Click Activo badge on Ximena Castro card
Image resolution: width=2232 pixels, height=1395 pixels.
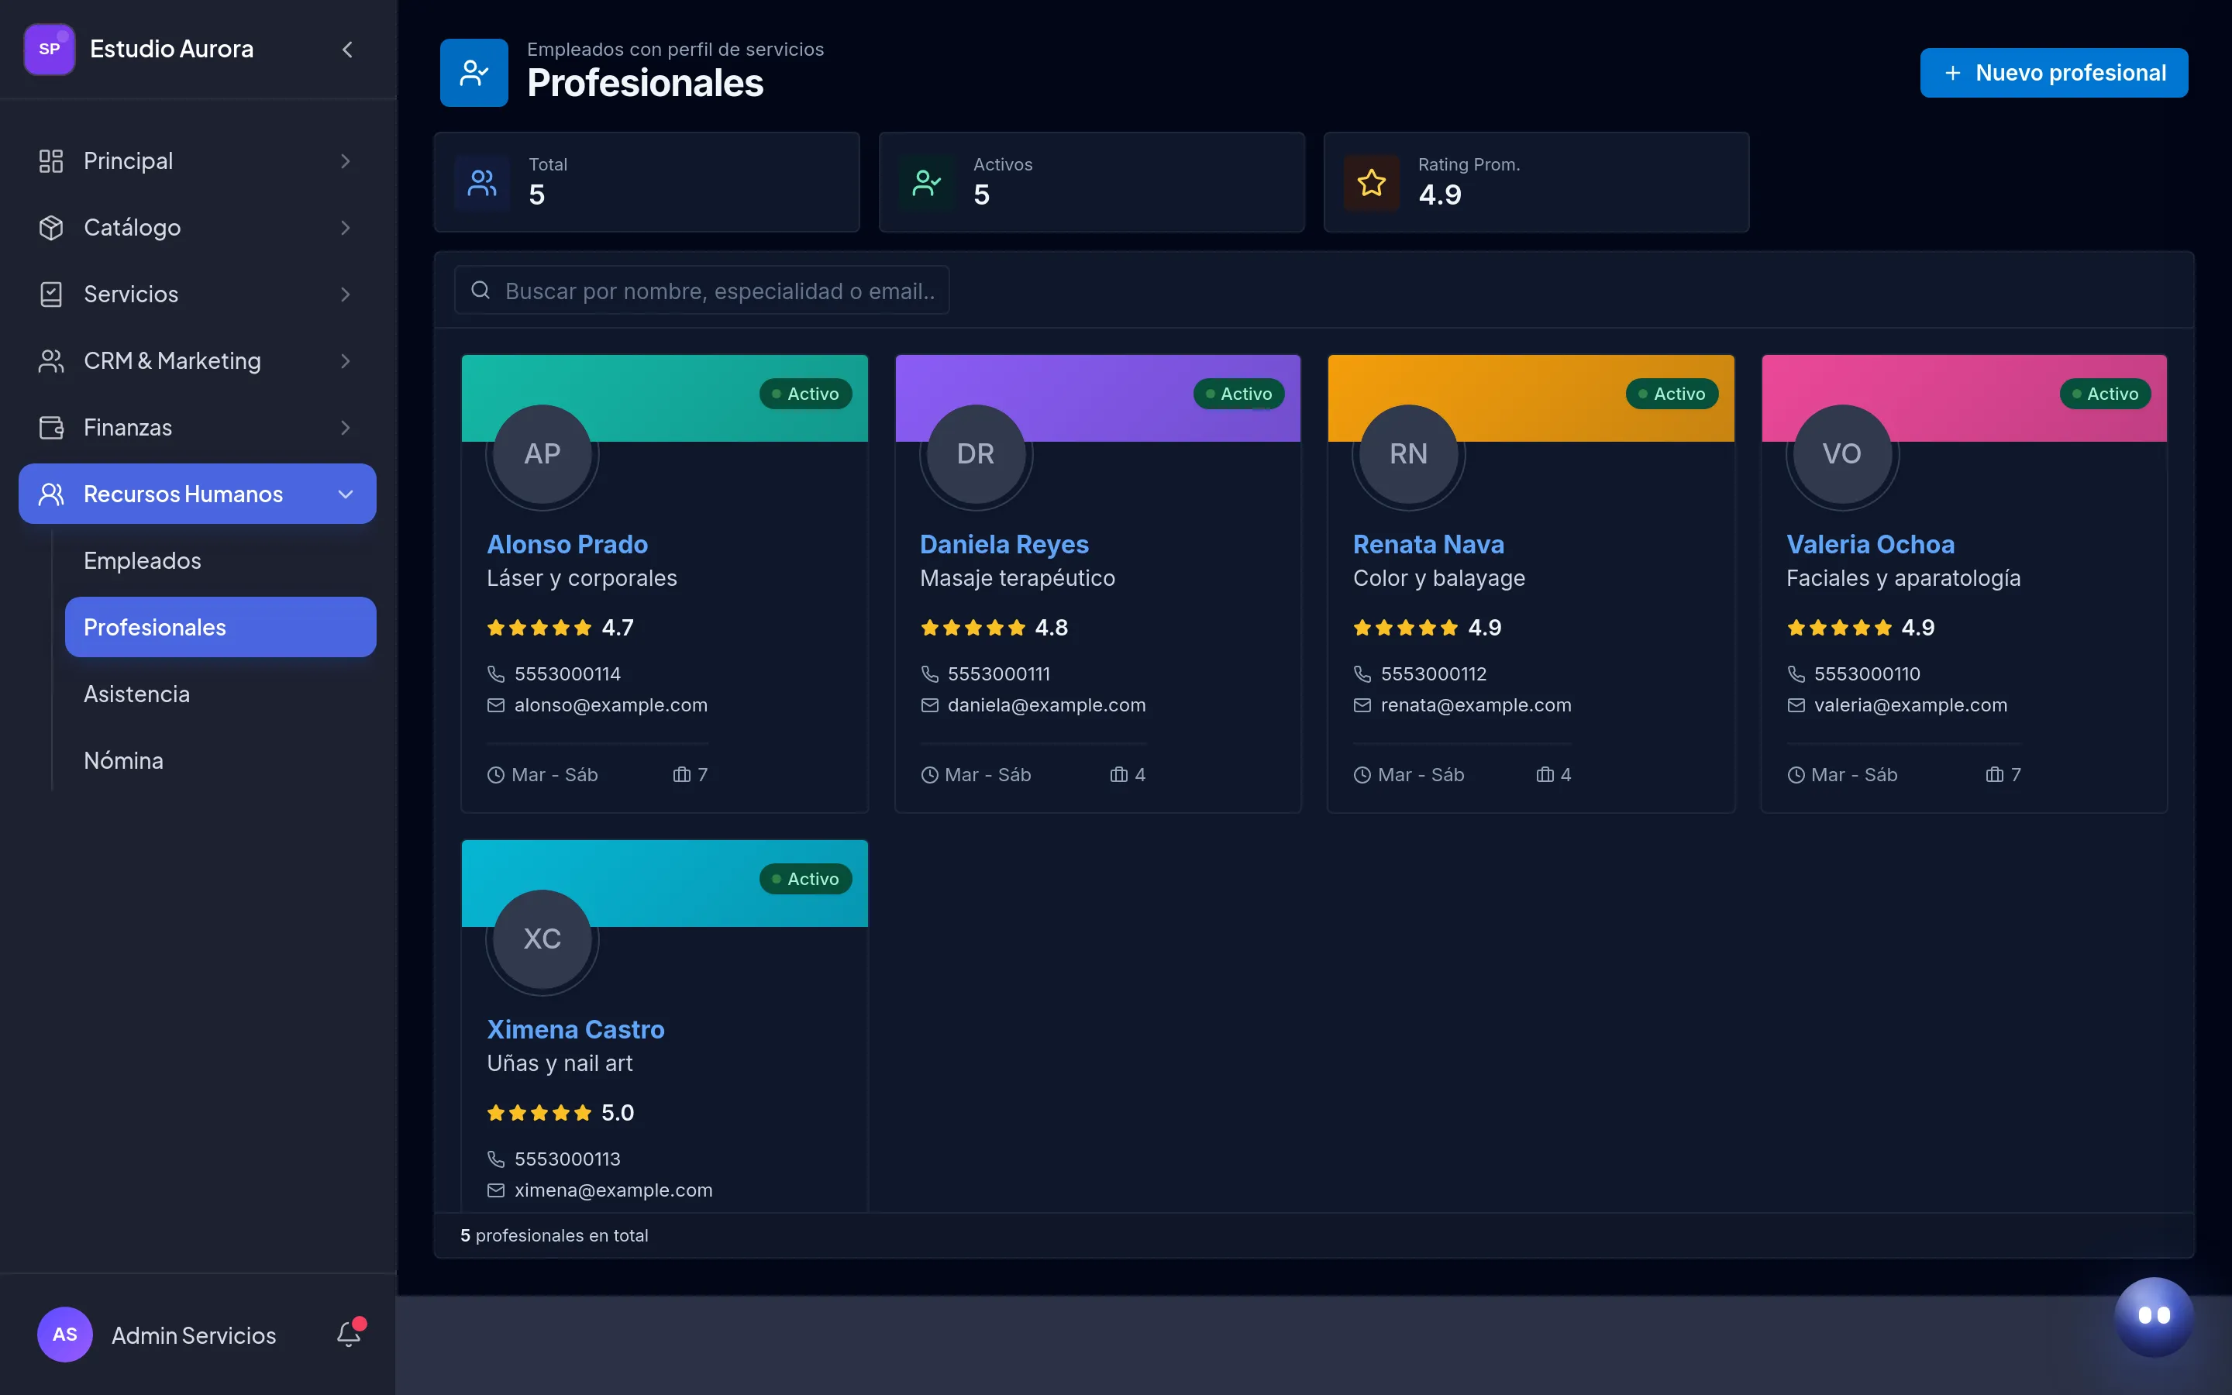click(806, 880)
